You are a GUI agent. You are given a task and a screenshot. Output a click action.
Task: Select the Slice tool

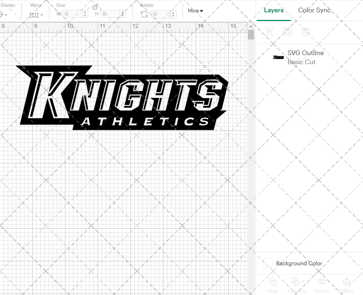point(273,284)
